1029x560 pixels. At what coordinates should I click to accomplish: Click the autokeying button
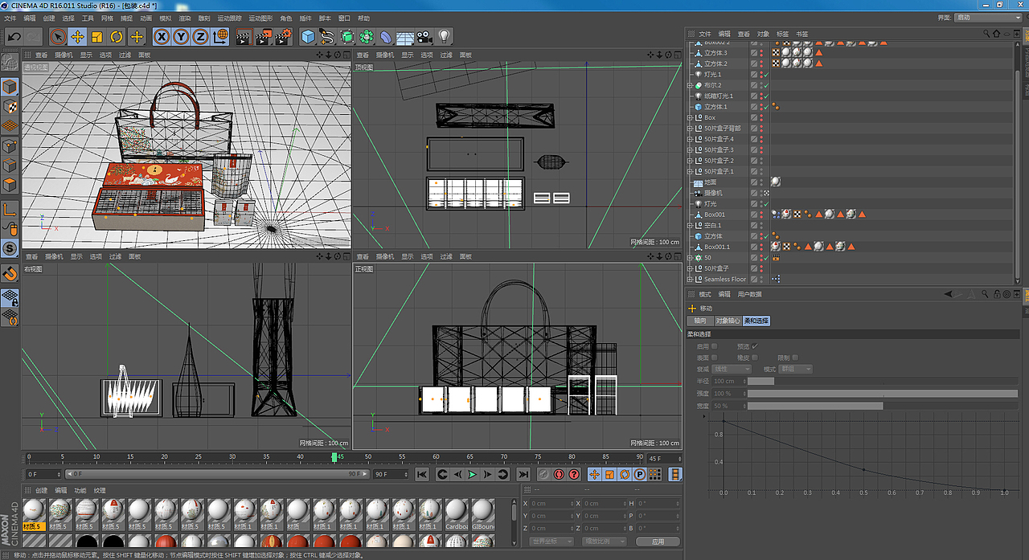tap(559, 475)
